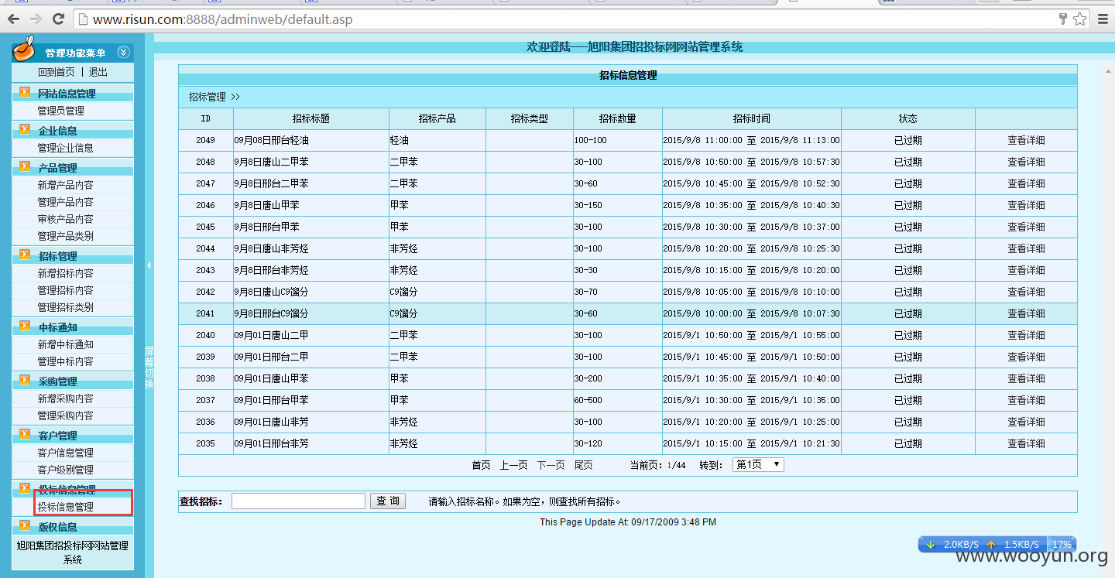Image resolution: width=1115 pixels, height=578 pixels.
Task: Click the orange arrow icon beside 招标管理
Action: click(x=25, y=255)
